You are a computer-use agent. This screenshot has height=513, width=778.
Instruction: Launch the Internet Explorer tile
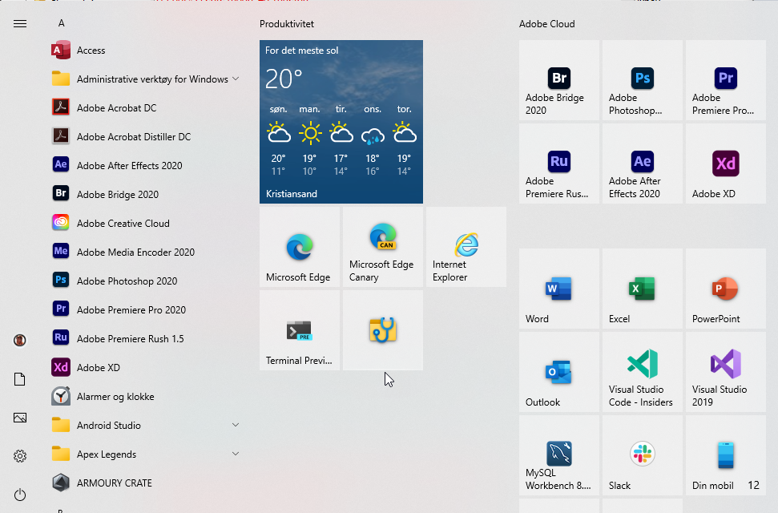[x=466, y=247]
